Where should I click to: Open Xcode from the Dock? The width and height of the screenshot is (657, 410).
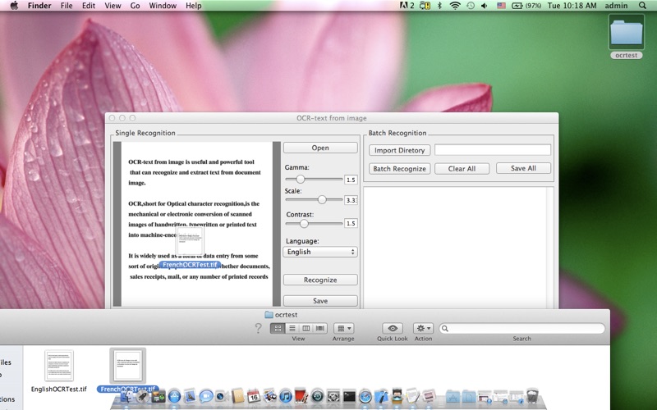[x=381, y=396]
